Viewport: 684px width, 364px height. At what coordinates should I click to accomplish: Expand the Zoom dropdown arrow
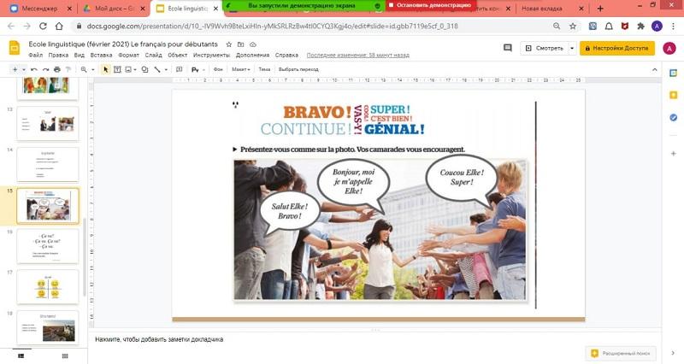click(x=91, y=69)
